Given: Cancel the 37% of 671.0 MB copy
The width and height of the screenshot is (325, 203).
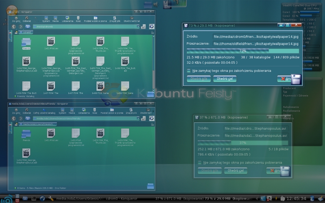Looking at the screenshot, I should click(x=276, y=171).
